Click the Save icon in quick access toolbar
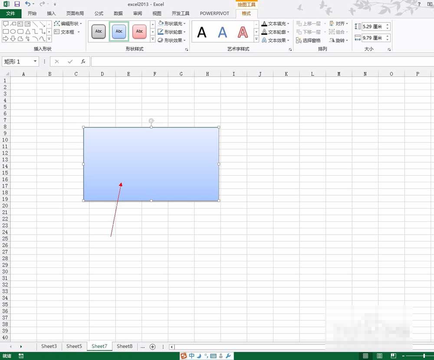434x360 pixels. point(17,4)
